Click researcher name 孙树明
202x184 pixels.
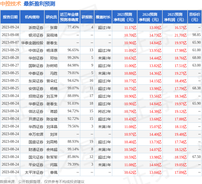point(52,66)
